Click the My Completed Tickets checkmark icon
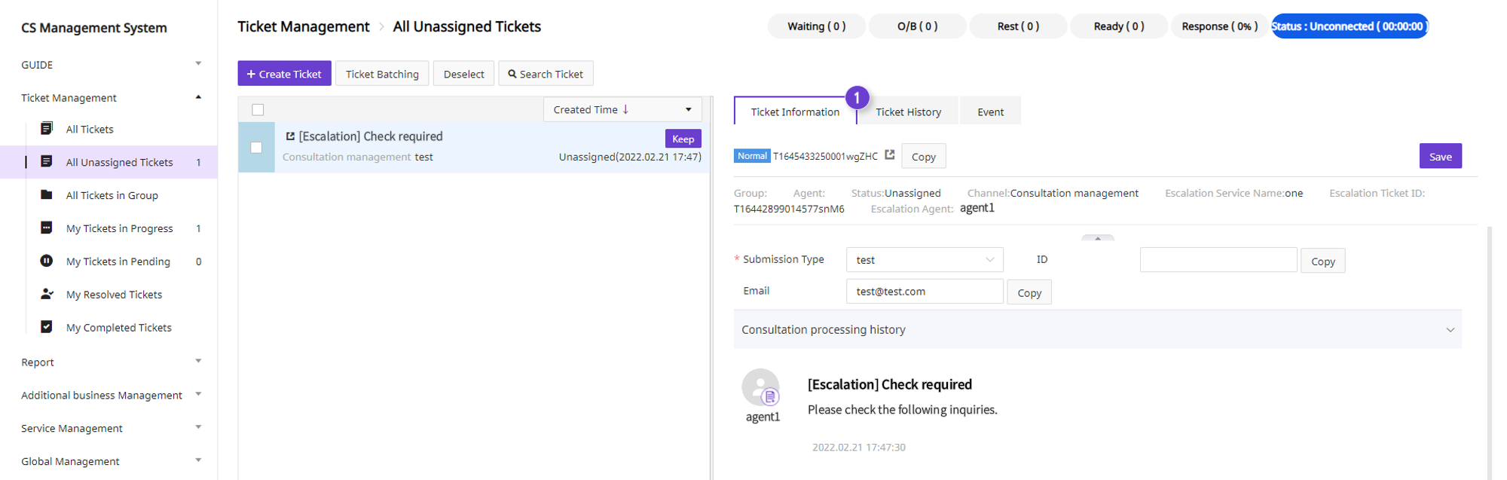Screen dimensions: 1507x480 coord(46,327)
